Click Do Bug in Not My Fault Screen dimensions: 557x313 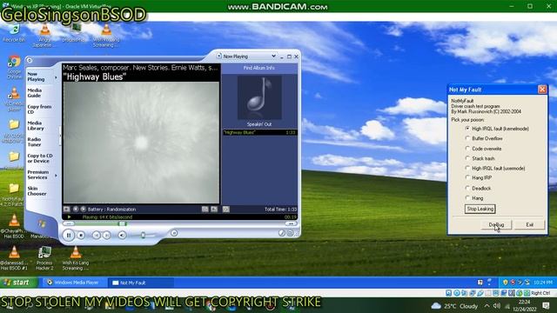pos(496,224)
